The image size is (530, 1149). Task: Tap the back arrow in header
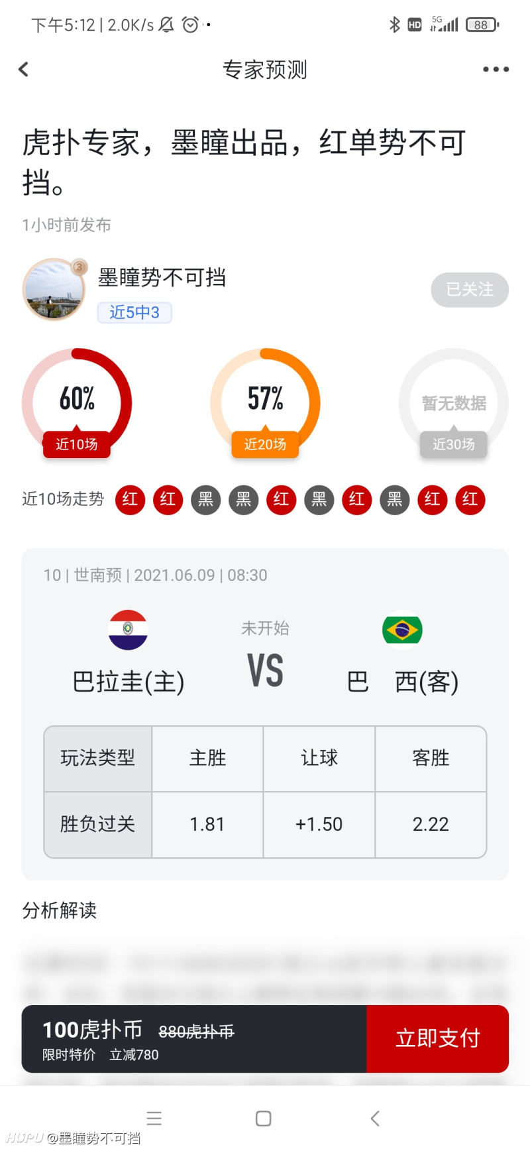pos(24,69)
